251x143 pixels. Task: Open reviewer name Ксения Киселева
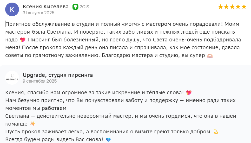pos(46,7)
